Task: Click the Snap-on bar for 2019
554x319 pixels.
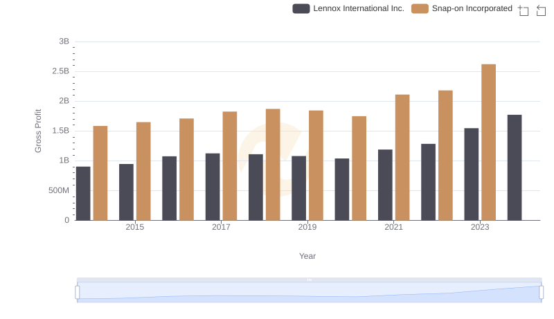Action: coord(316,165)
